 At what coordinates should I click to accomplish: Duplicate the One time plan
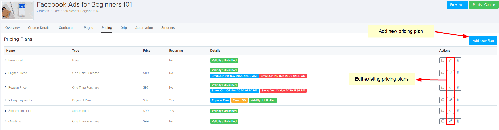point(443,121)
